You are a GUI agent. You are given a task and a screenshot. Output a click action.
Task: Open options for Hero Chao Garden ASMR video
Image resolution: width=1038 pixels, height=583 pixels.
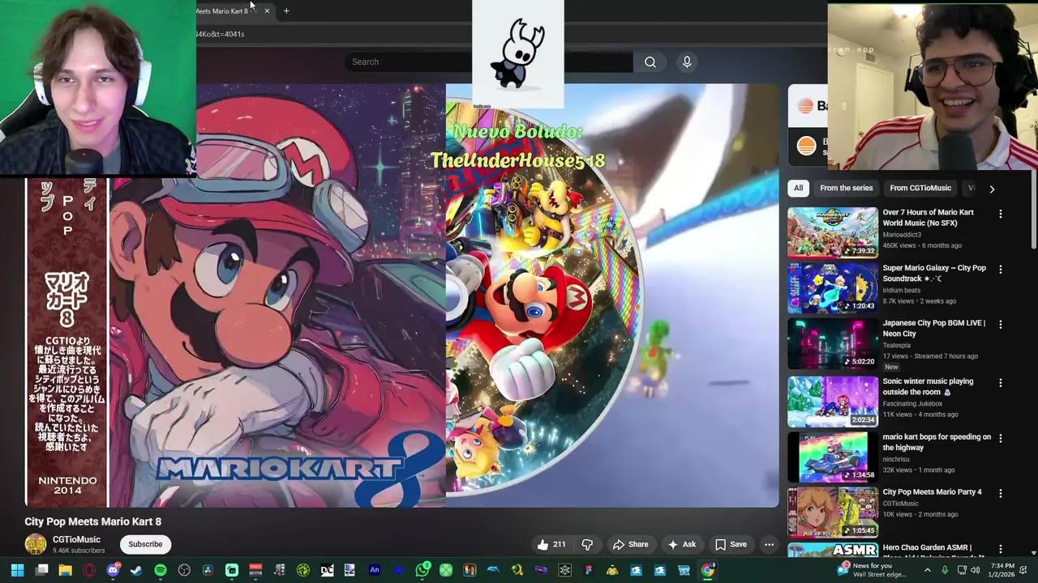pos(1000,549)
